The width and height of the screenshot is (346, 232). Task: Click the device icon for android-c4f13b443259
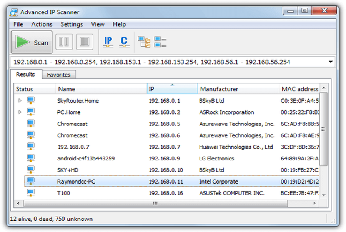coord(31,158)
